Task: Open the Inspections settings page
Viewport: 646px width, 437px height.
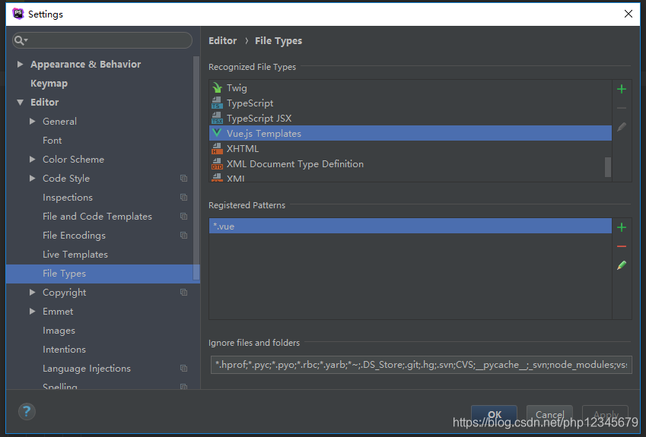Action: [x=68, y=198]
